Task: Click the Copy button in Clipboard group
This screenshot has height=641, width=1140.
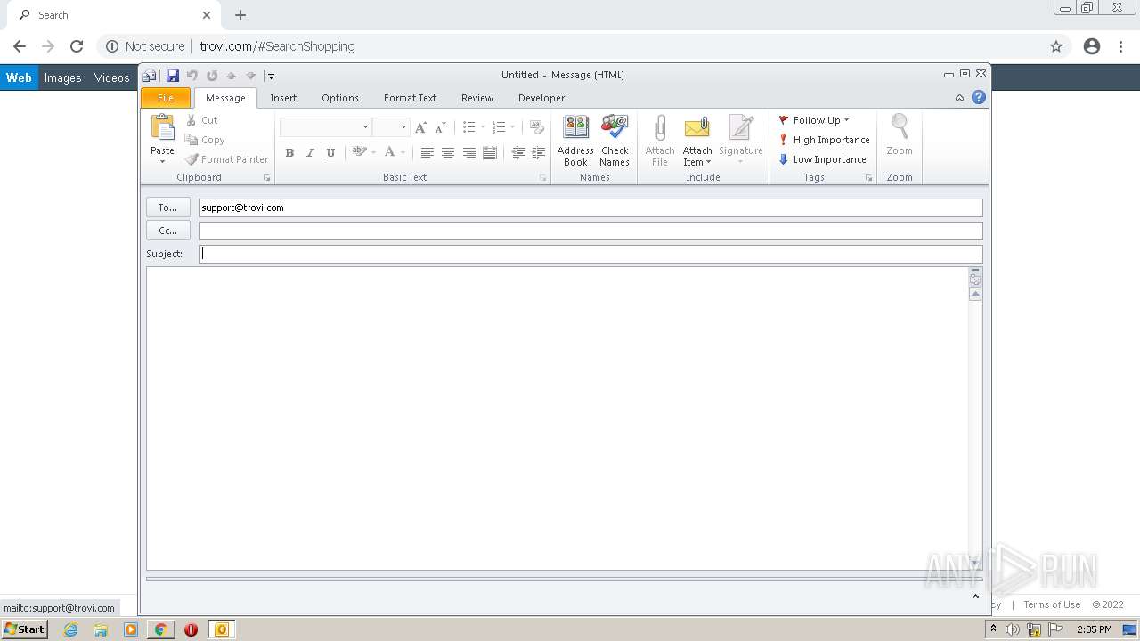Action: pyautogui.click(x=205, y=140)
